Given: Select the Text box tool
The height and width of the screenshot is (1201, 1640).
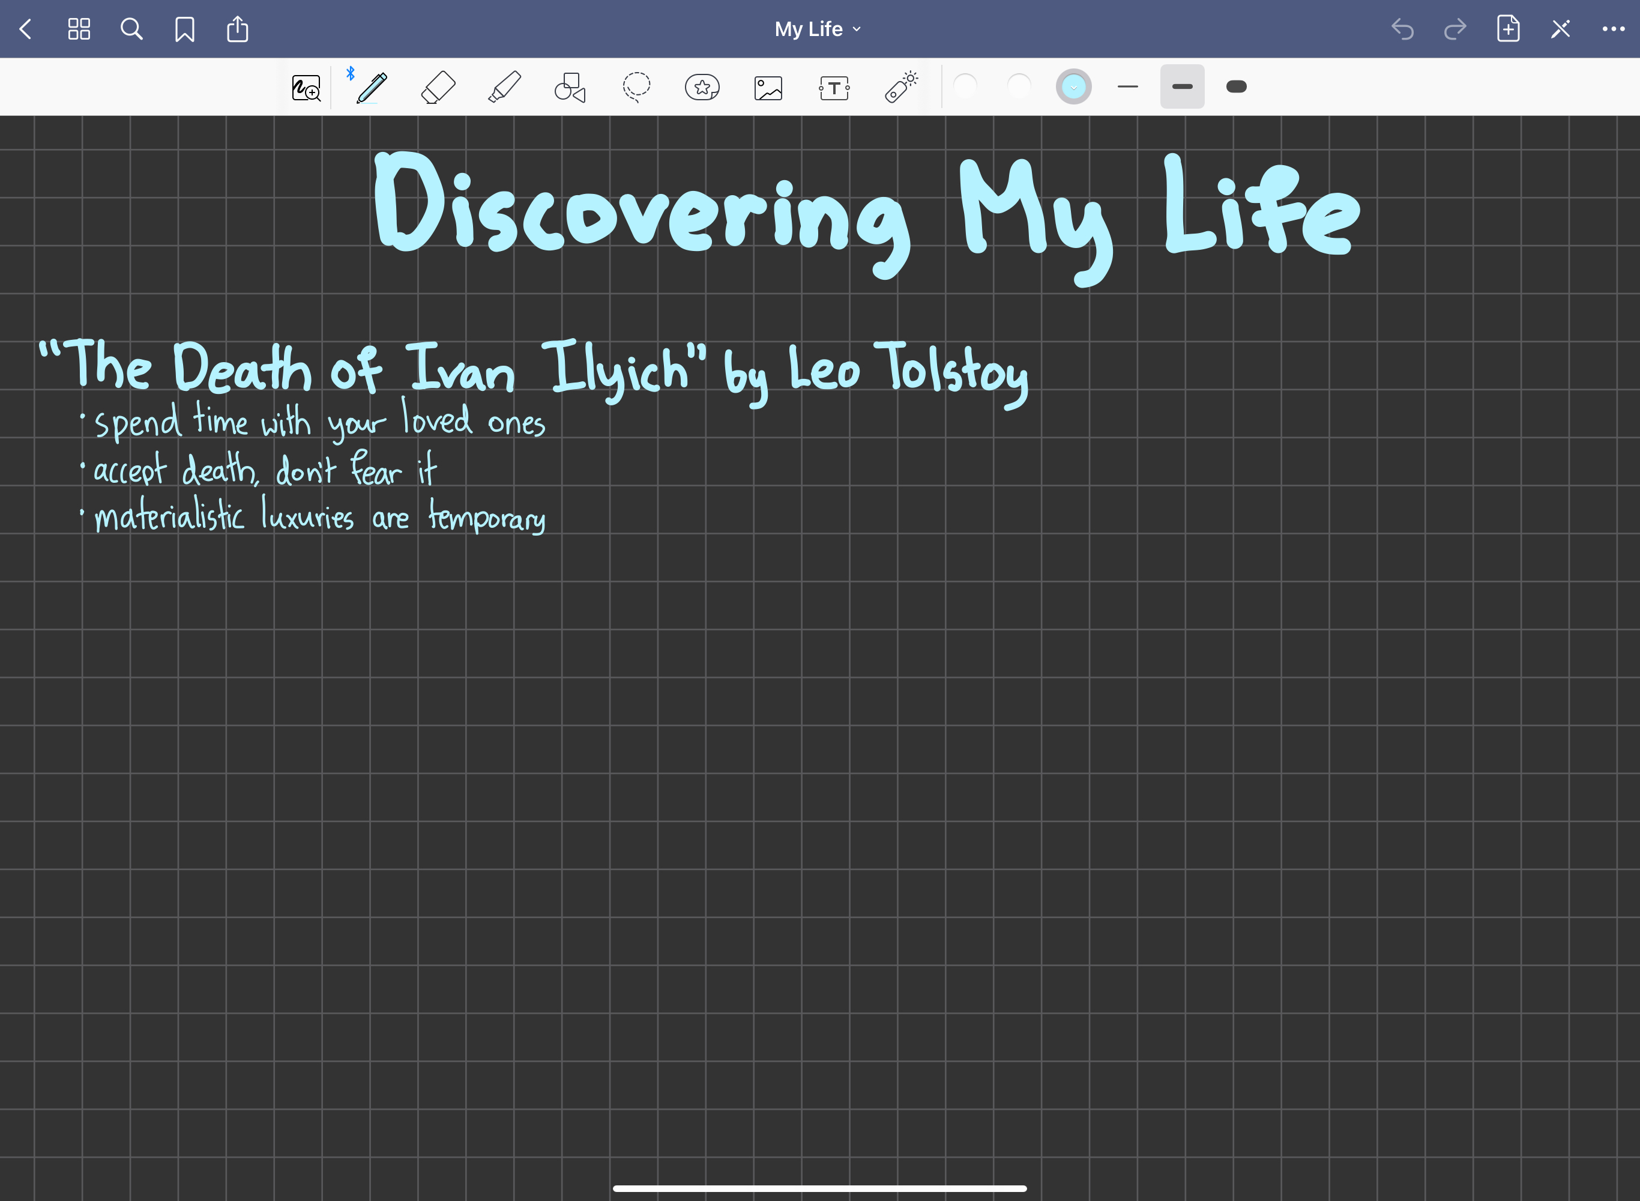Looking at the screenshot, I should (833, 88).
